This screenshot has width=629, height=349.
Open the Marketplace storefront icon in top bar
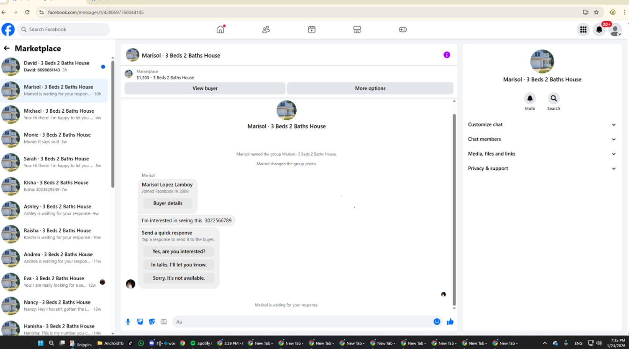coord(357,29)
